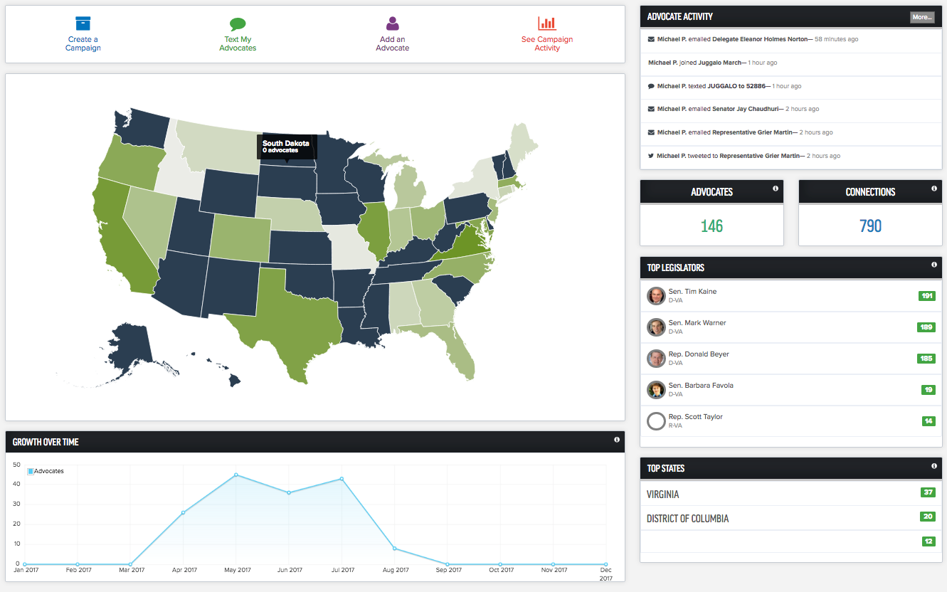Click the 19 badge for Barbara Favola
This screenshot has height=592, width=947.
pyautogui.click(x=929, y=390)
